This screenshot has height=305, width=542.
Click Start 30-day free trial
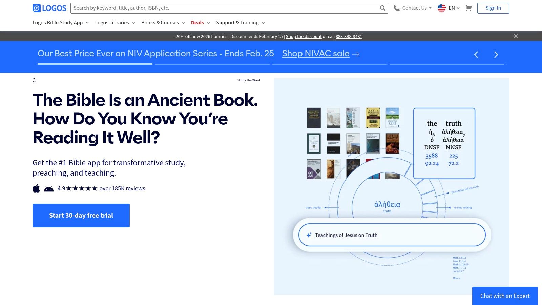click(x=81, y=215)
